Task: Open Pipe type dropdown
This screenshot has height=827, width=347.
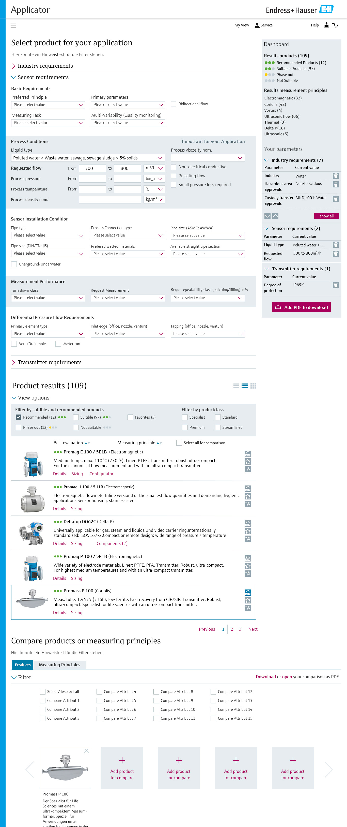Action: 48,235
